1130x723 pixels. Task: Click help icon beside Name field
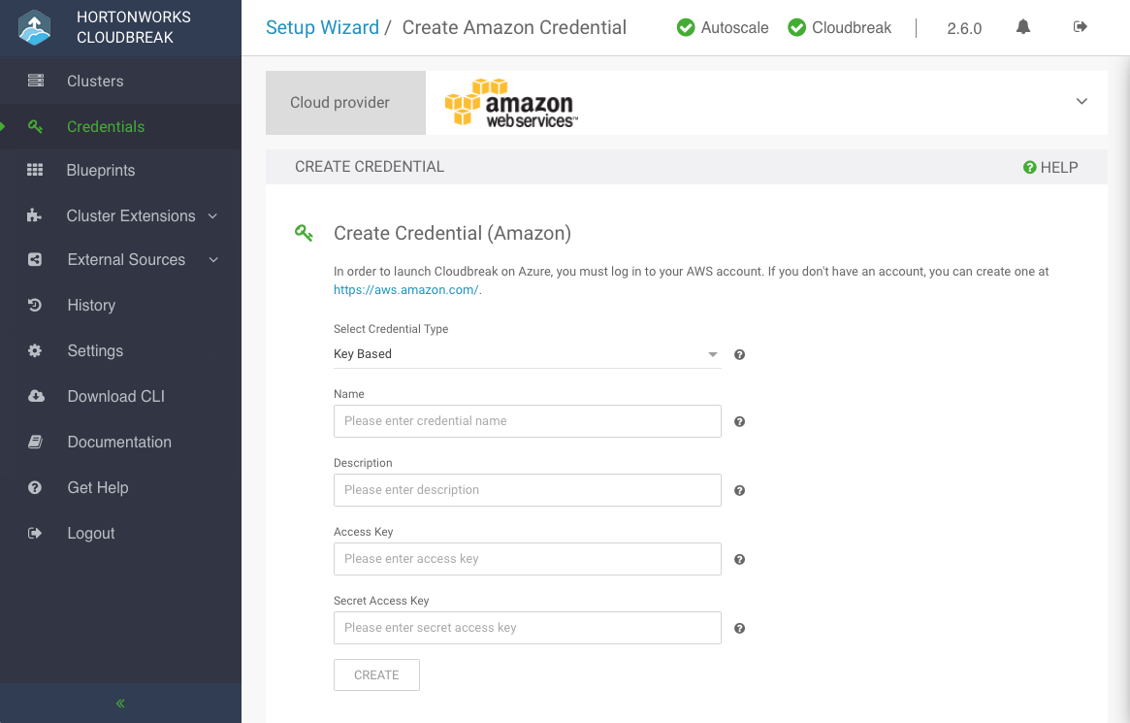pos(739,422)
